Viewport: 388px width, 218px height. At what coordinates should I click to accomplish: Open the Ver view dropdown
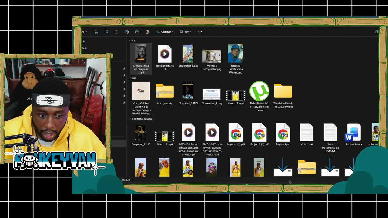(x=186, y=32)
